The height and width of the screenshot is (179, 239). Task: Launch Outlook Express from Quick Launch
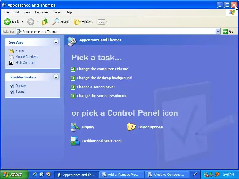pyautogui.click(x=42, y=175)
